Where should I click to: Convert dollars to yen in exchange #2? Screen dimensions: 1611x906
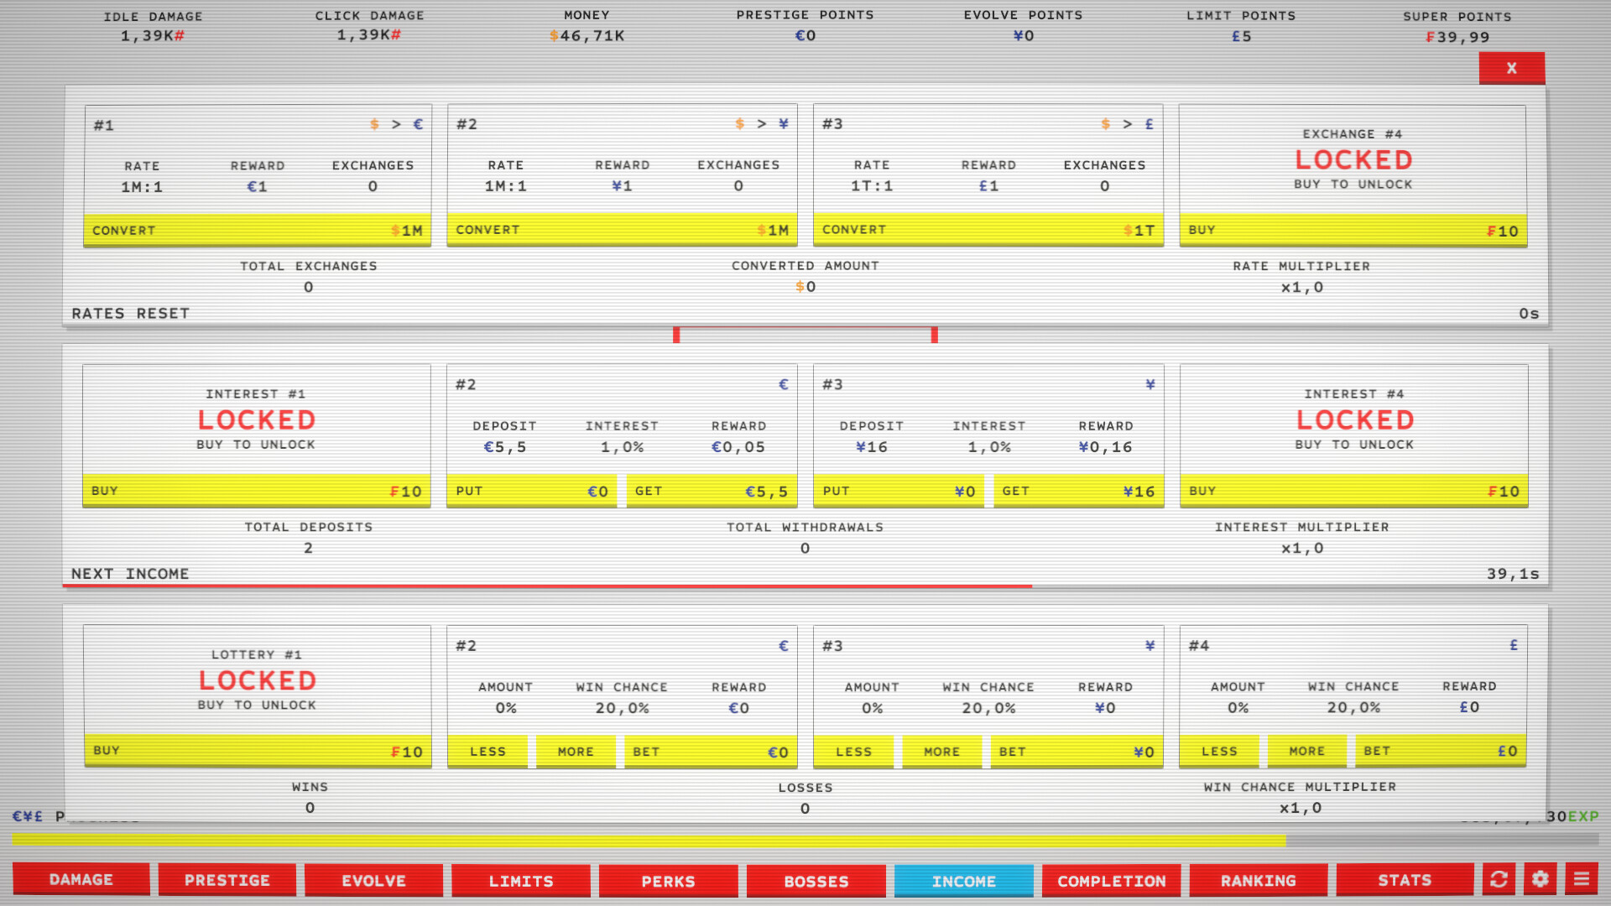tap(622, 230)
